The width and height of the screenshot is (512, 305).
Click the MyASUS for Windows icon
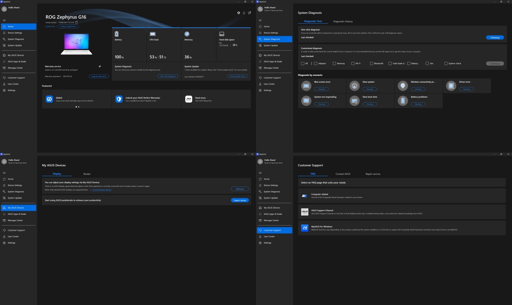pyautogui.click(x=305, y=228)
